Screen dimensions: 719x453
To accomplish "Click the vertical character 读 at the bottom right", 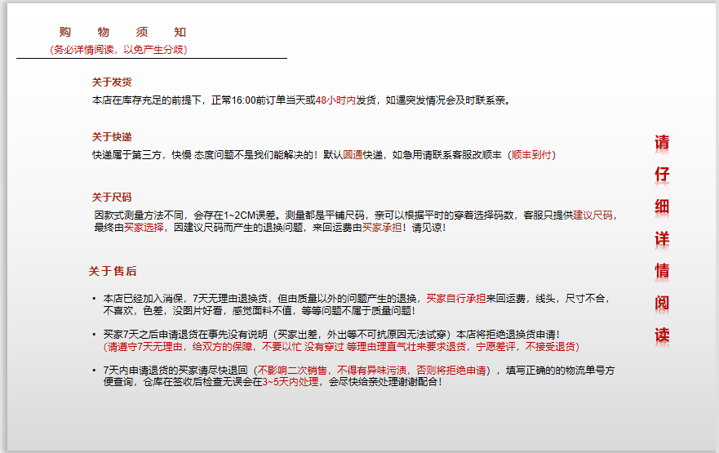I will point(662,335).
